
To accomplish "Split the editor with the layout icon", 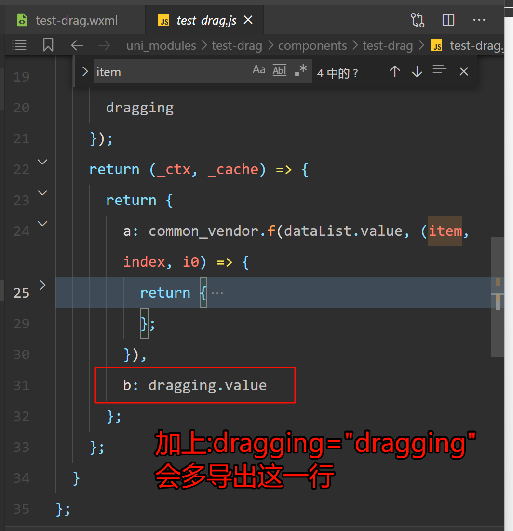I will coord(448,20).
